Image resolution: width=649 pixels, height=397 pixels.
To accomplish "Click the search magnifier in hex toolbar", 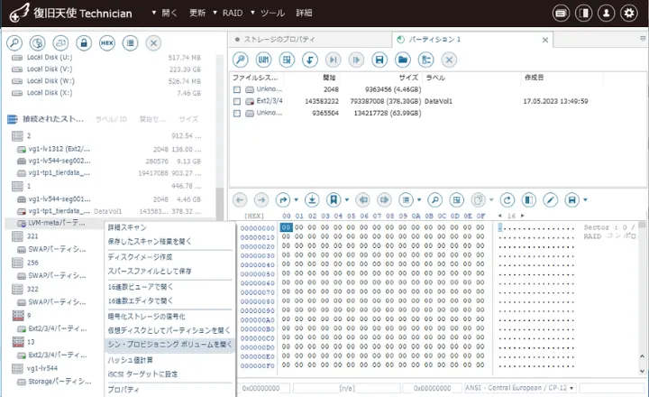I will coord(434,200).
